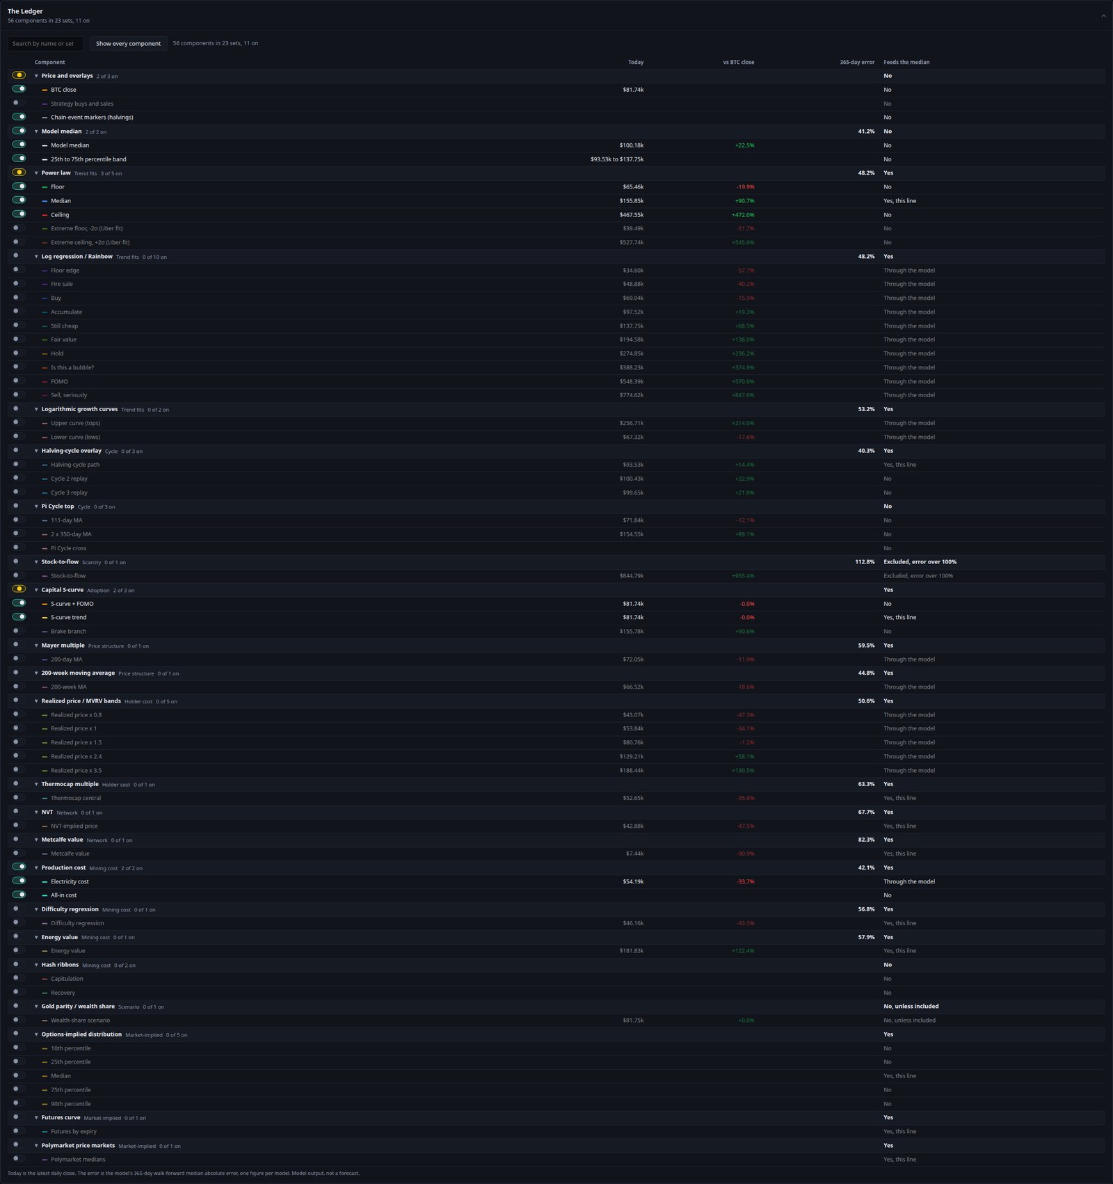
Task: Click the $844.79k Stock-to-flow value
Action: 632,576
